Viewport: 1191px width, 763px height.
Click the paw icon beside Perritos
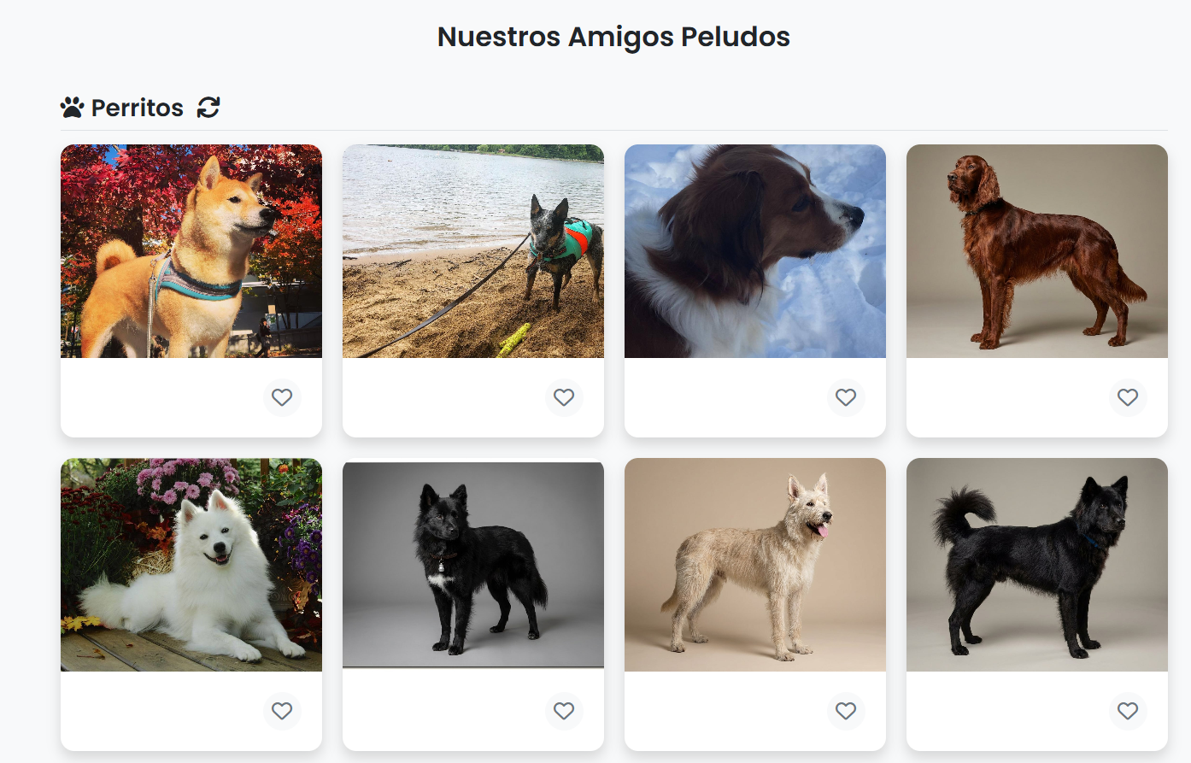[x=73, y=108]
